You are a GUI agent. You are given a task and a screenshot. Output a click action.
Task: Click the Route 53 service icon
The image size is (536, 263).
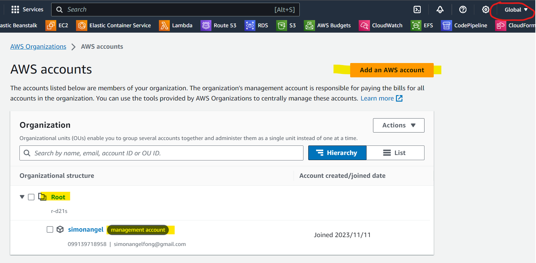(x=206, y=26)
